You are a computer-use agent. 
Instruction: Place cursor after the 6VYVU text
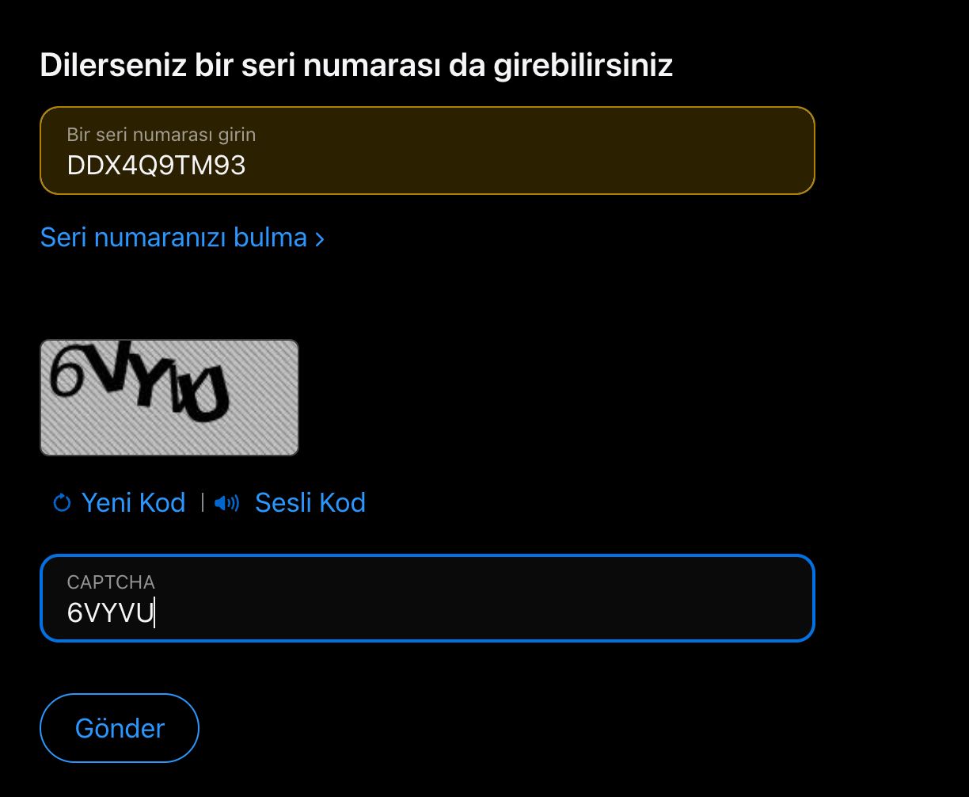point(156,612)
